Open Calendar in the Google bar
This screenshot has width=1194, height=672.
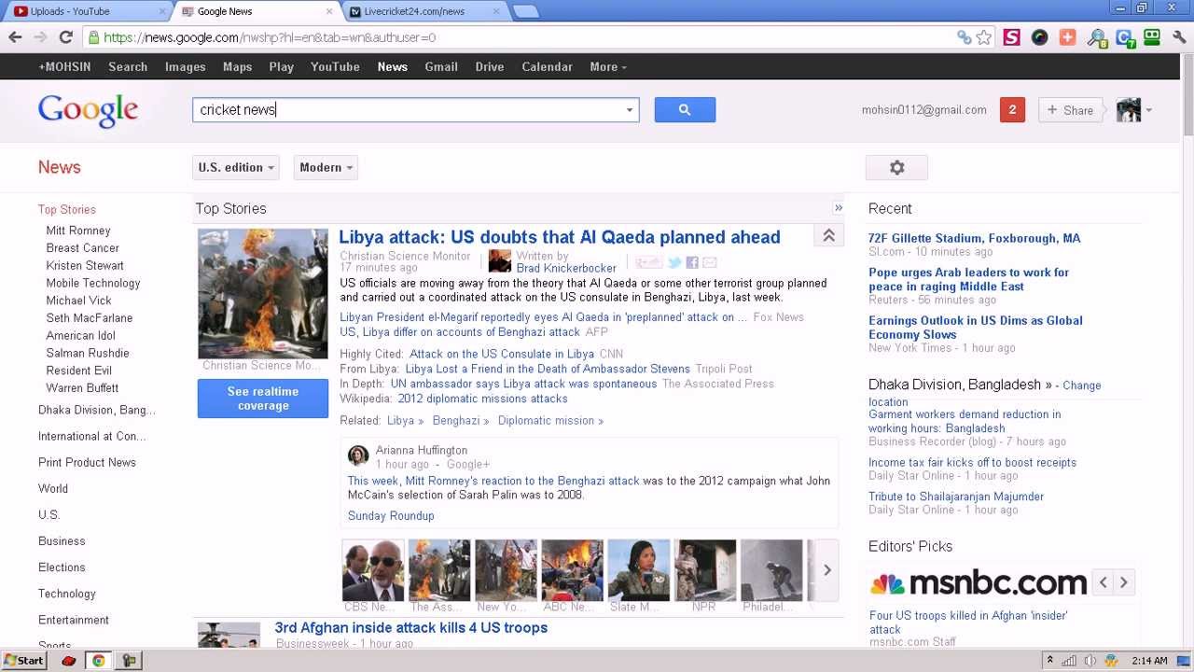[547, 66]
